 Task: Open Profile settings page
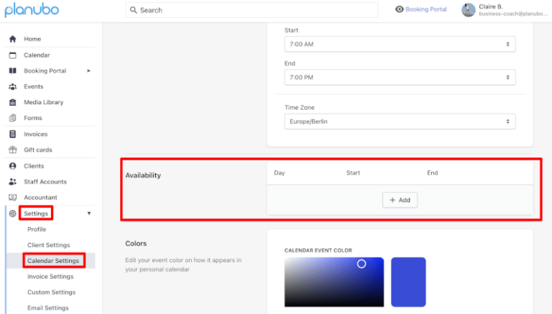tap(37, 229)
